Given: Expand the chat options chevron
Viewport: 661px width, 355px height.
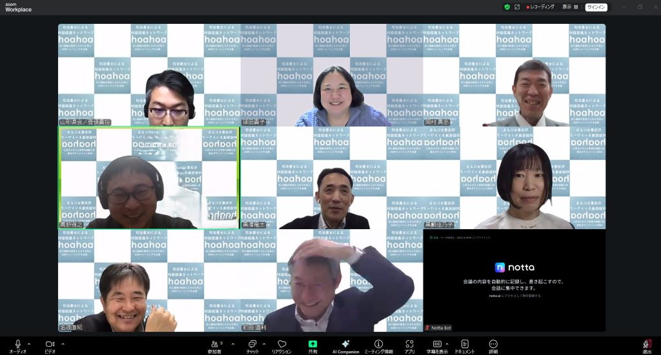Looking at the screenshot, I should tap(264, 343).
